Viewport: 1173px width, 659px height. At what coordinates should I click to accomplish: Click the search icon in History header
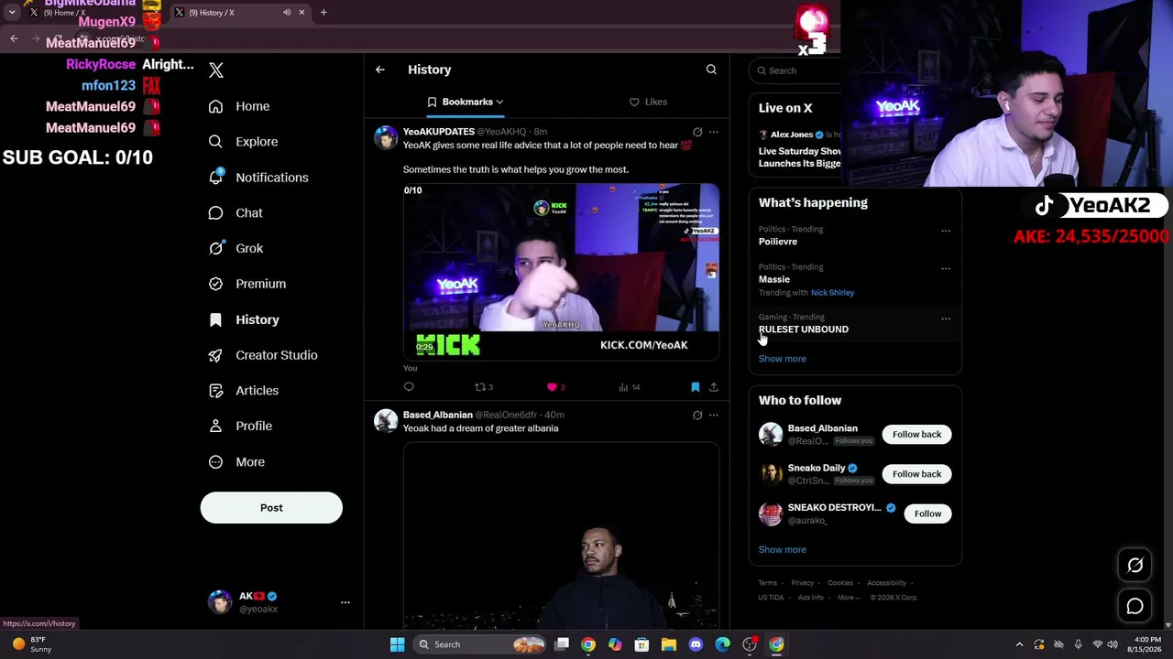711,70
